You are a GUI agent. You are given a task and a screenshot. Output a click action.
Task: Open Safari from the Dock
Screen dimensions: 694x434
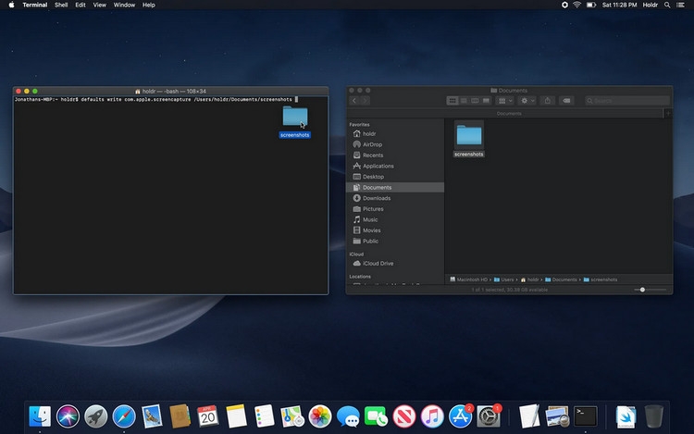coord(124,416)
